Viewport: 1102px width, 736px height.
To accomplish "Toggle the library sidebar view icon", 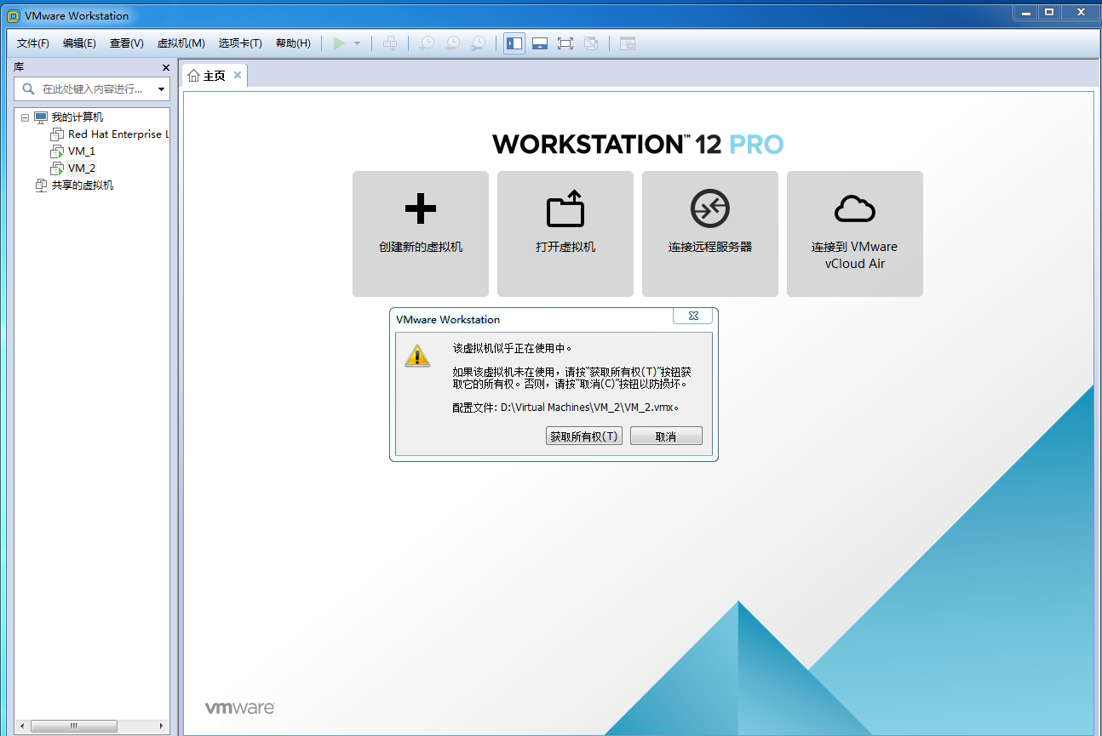I will pyautogui.click(x=514, y=43).
